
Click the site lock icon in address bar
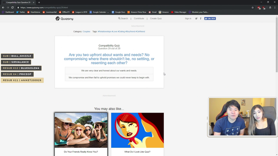pyautogui.click(x=18, y=8)
